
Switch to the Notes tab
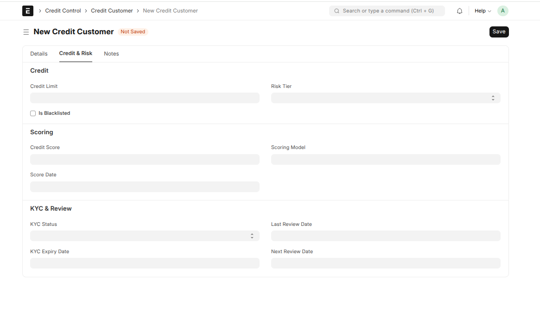click(x=111, y=54)
